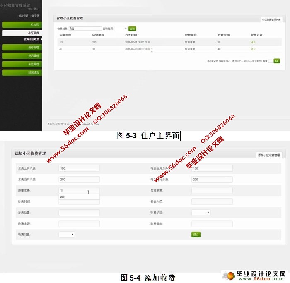
Task: Click the 上一页 pagination link
Action: coord(241,61)
